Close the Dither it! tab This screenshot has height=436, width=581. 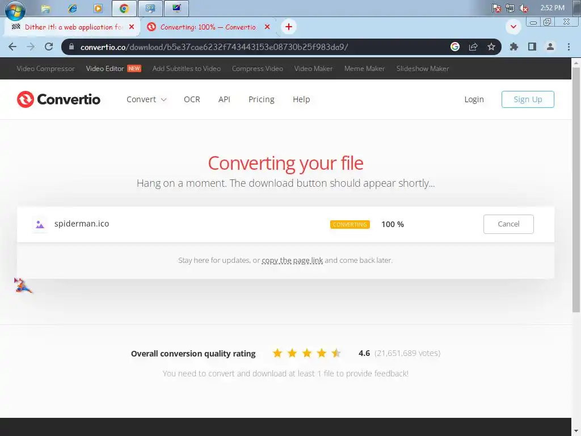click(132, 27)
